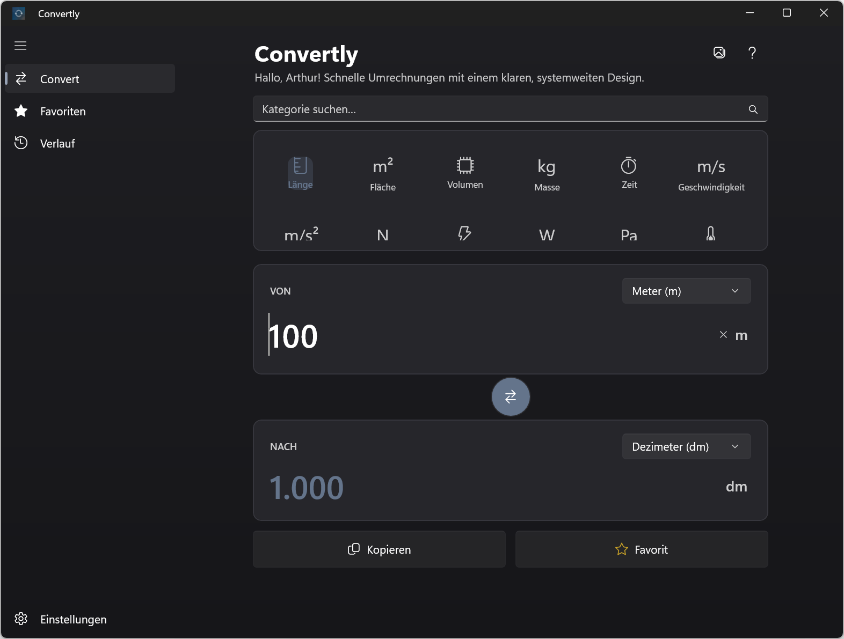Select the Convert navigation item
Viewport: 844px width, 639px height.
90,79
